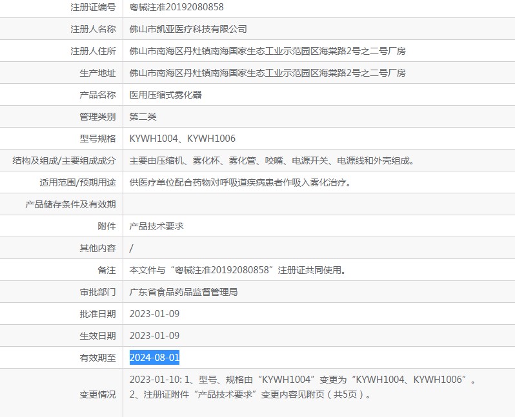The image size is (515, 417).
Task: Click the 备注 label
Action: point(106,270)
